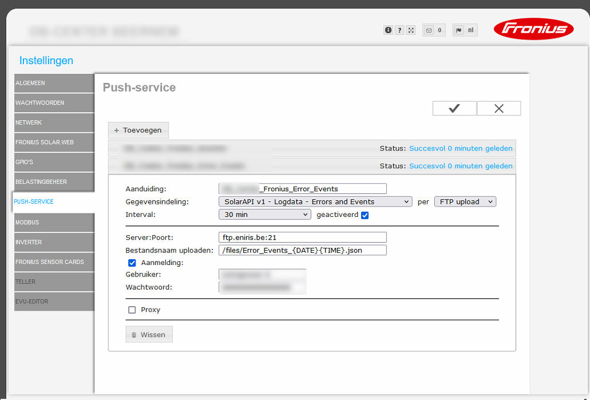This screenshot has width=590, height=400.
Task: Confirm settings with the checkmark button
Action: (x=454, y=108)
